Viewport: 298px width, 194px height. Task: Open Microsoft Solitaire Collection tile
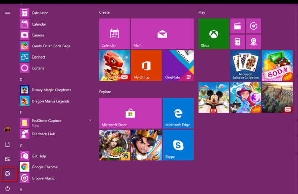point(245,66)
